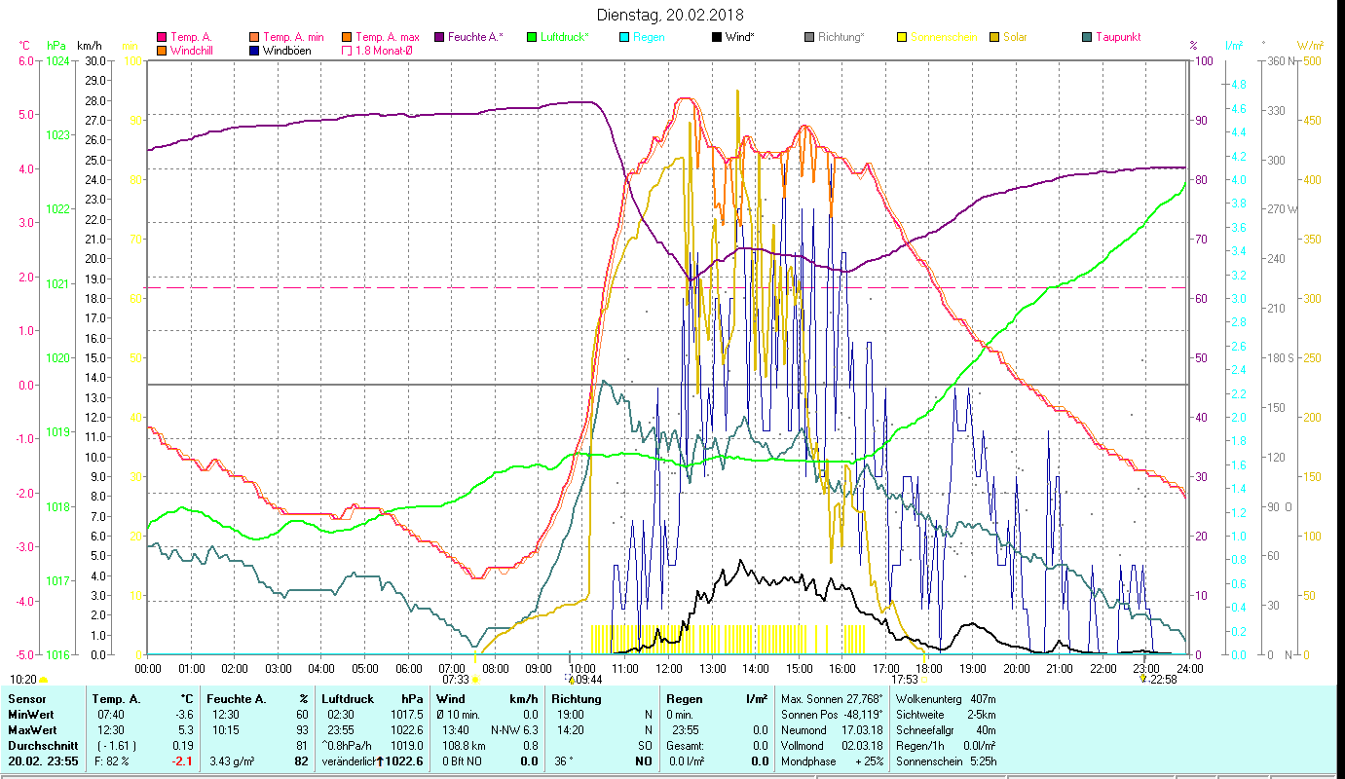Image resolution: width=1345 pixels, height=779 pixels.
Task: Click the Luftdruck* legend label
Action: coord(565,37)
